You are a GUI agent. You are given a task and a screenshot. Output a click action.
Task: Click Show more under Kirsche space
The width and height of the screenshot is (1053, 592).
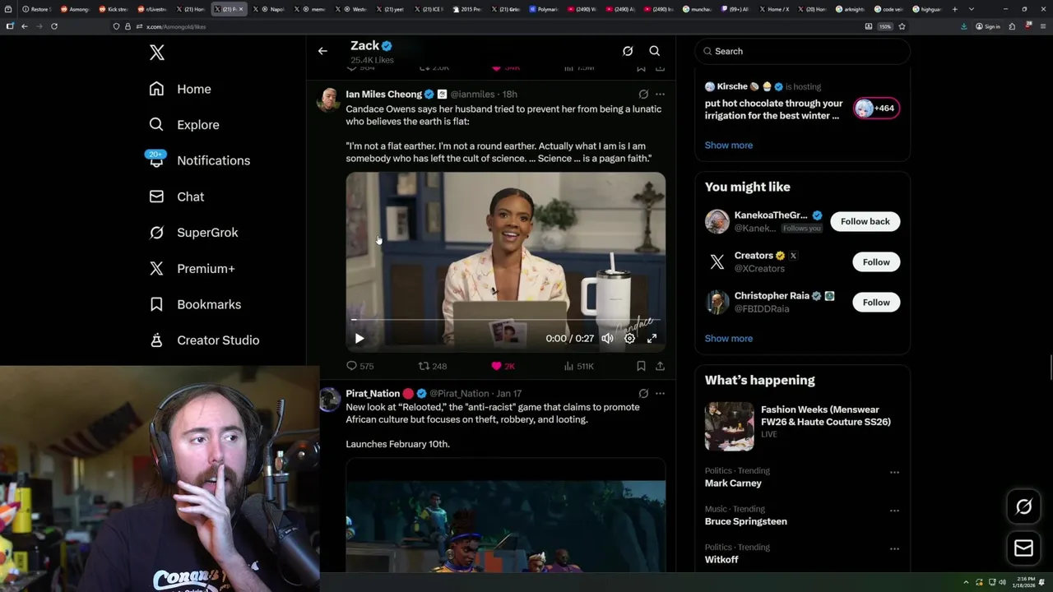[728, 146]
